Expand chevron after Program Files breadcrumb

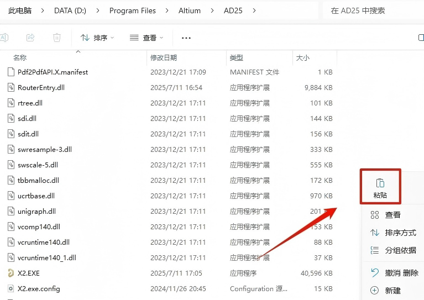(167, 10)
